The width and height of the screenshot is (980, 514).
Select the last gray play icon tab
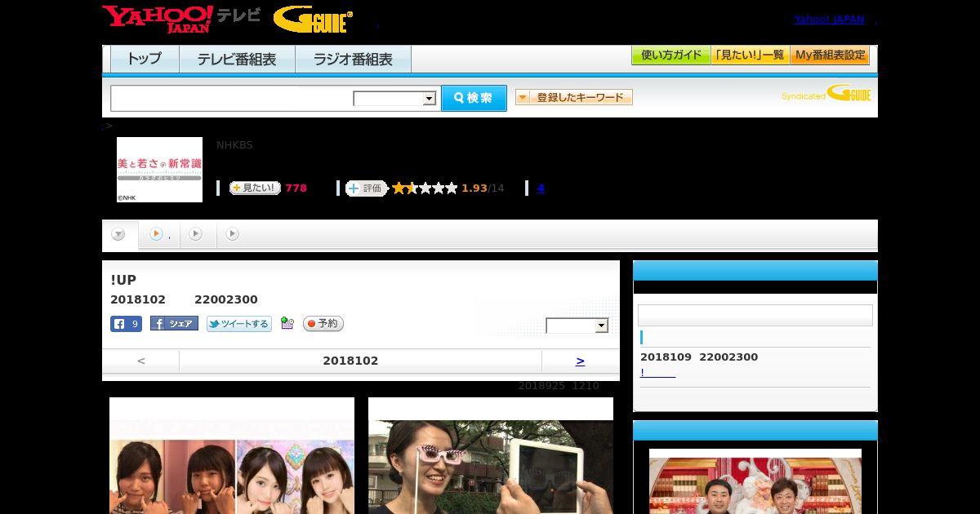232,234
